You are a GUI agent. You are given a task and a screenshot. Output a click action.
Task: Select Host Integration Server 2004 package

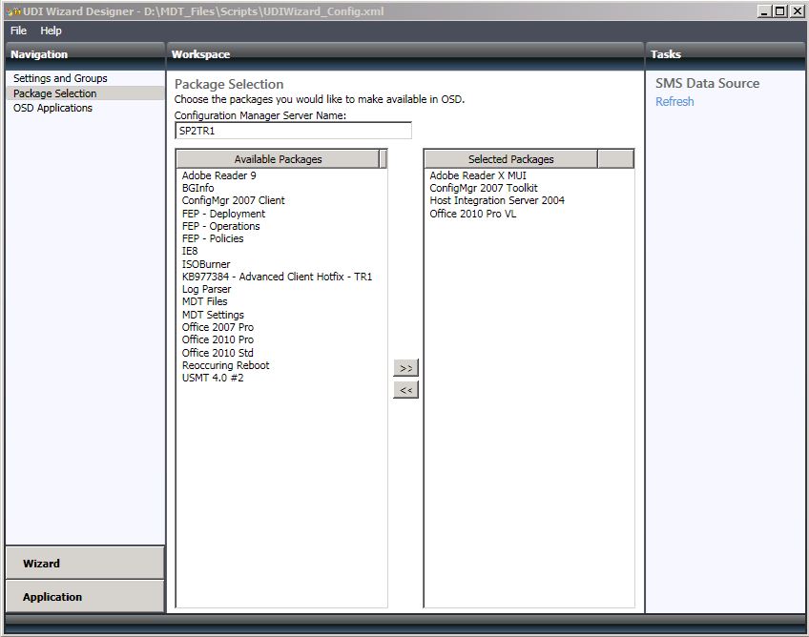tap(497, 200)
